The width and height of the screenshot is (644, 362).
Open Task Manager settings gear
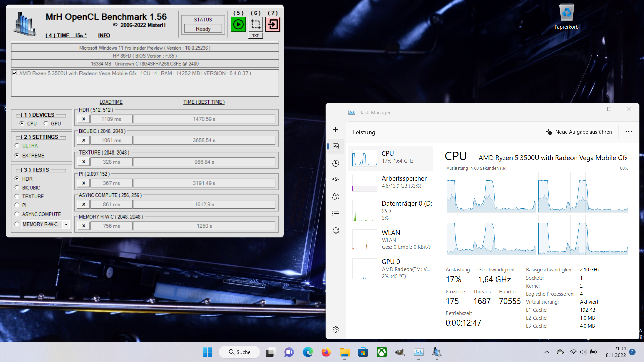336,329
